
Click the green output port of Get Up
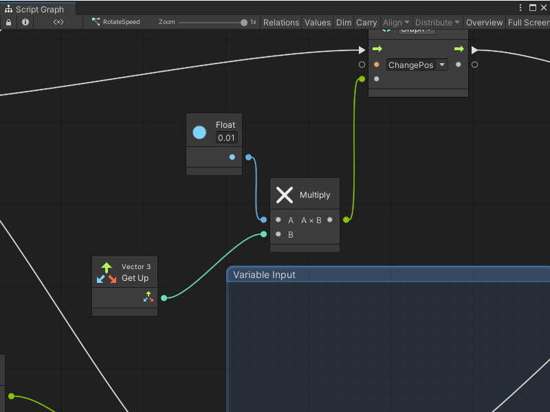[x=164, y=297]
